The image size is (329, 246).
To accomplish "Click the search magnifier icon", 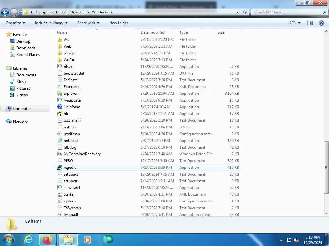I will tap(325, 12).
